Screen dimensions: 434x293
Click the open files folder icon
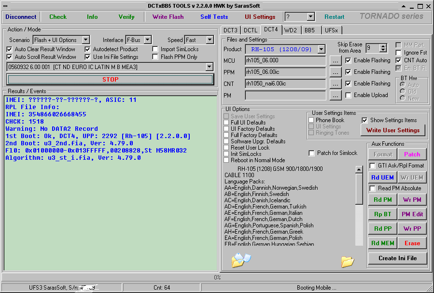(241, 260)
